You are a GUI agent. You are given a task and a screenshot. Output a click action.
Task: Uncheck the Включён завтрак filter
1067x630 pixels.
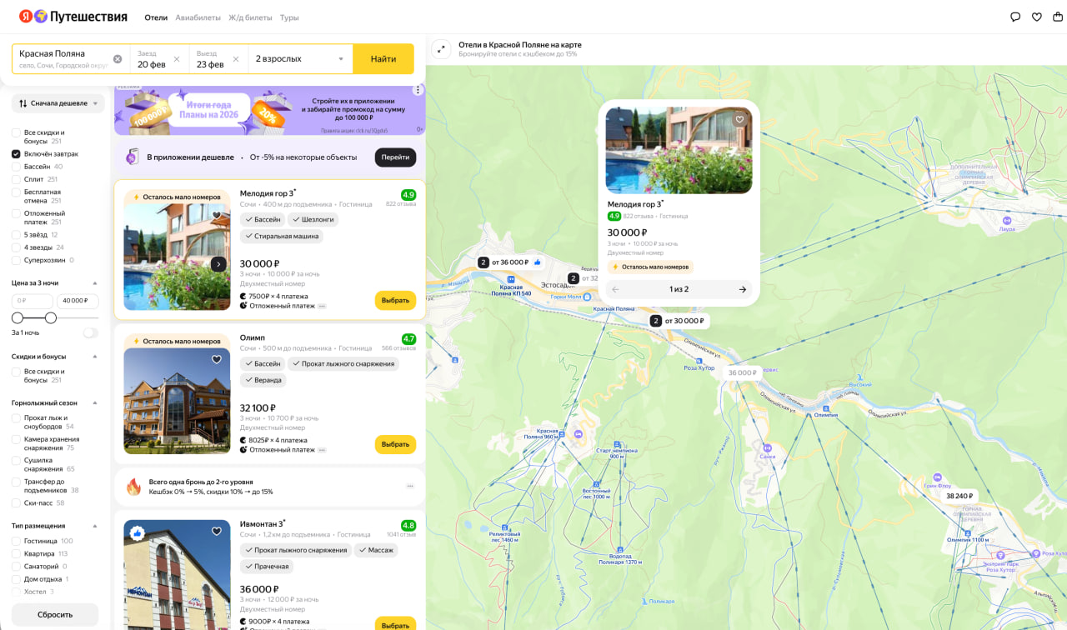point(16,154)
